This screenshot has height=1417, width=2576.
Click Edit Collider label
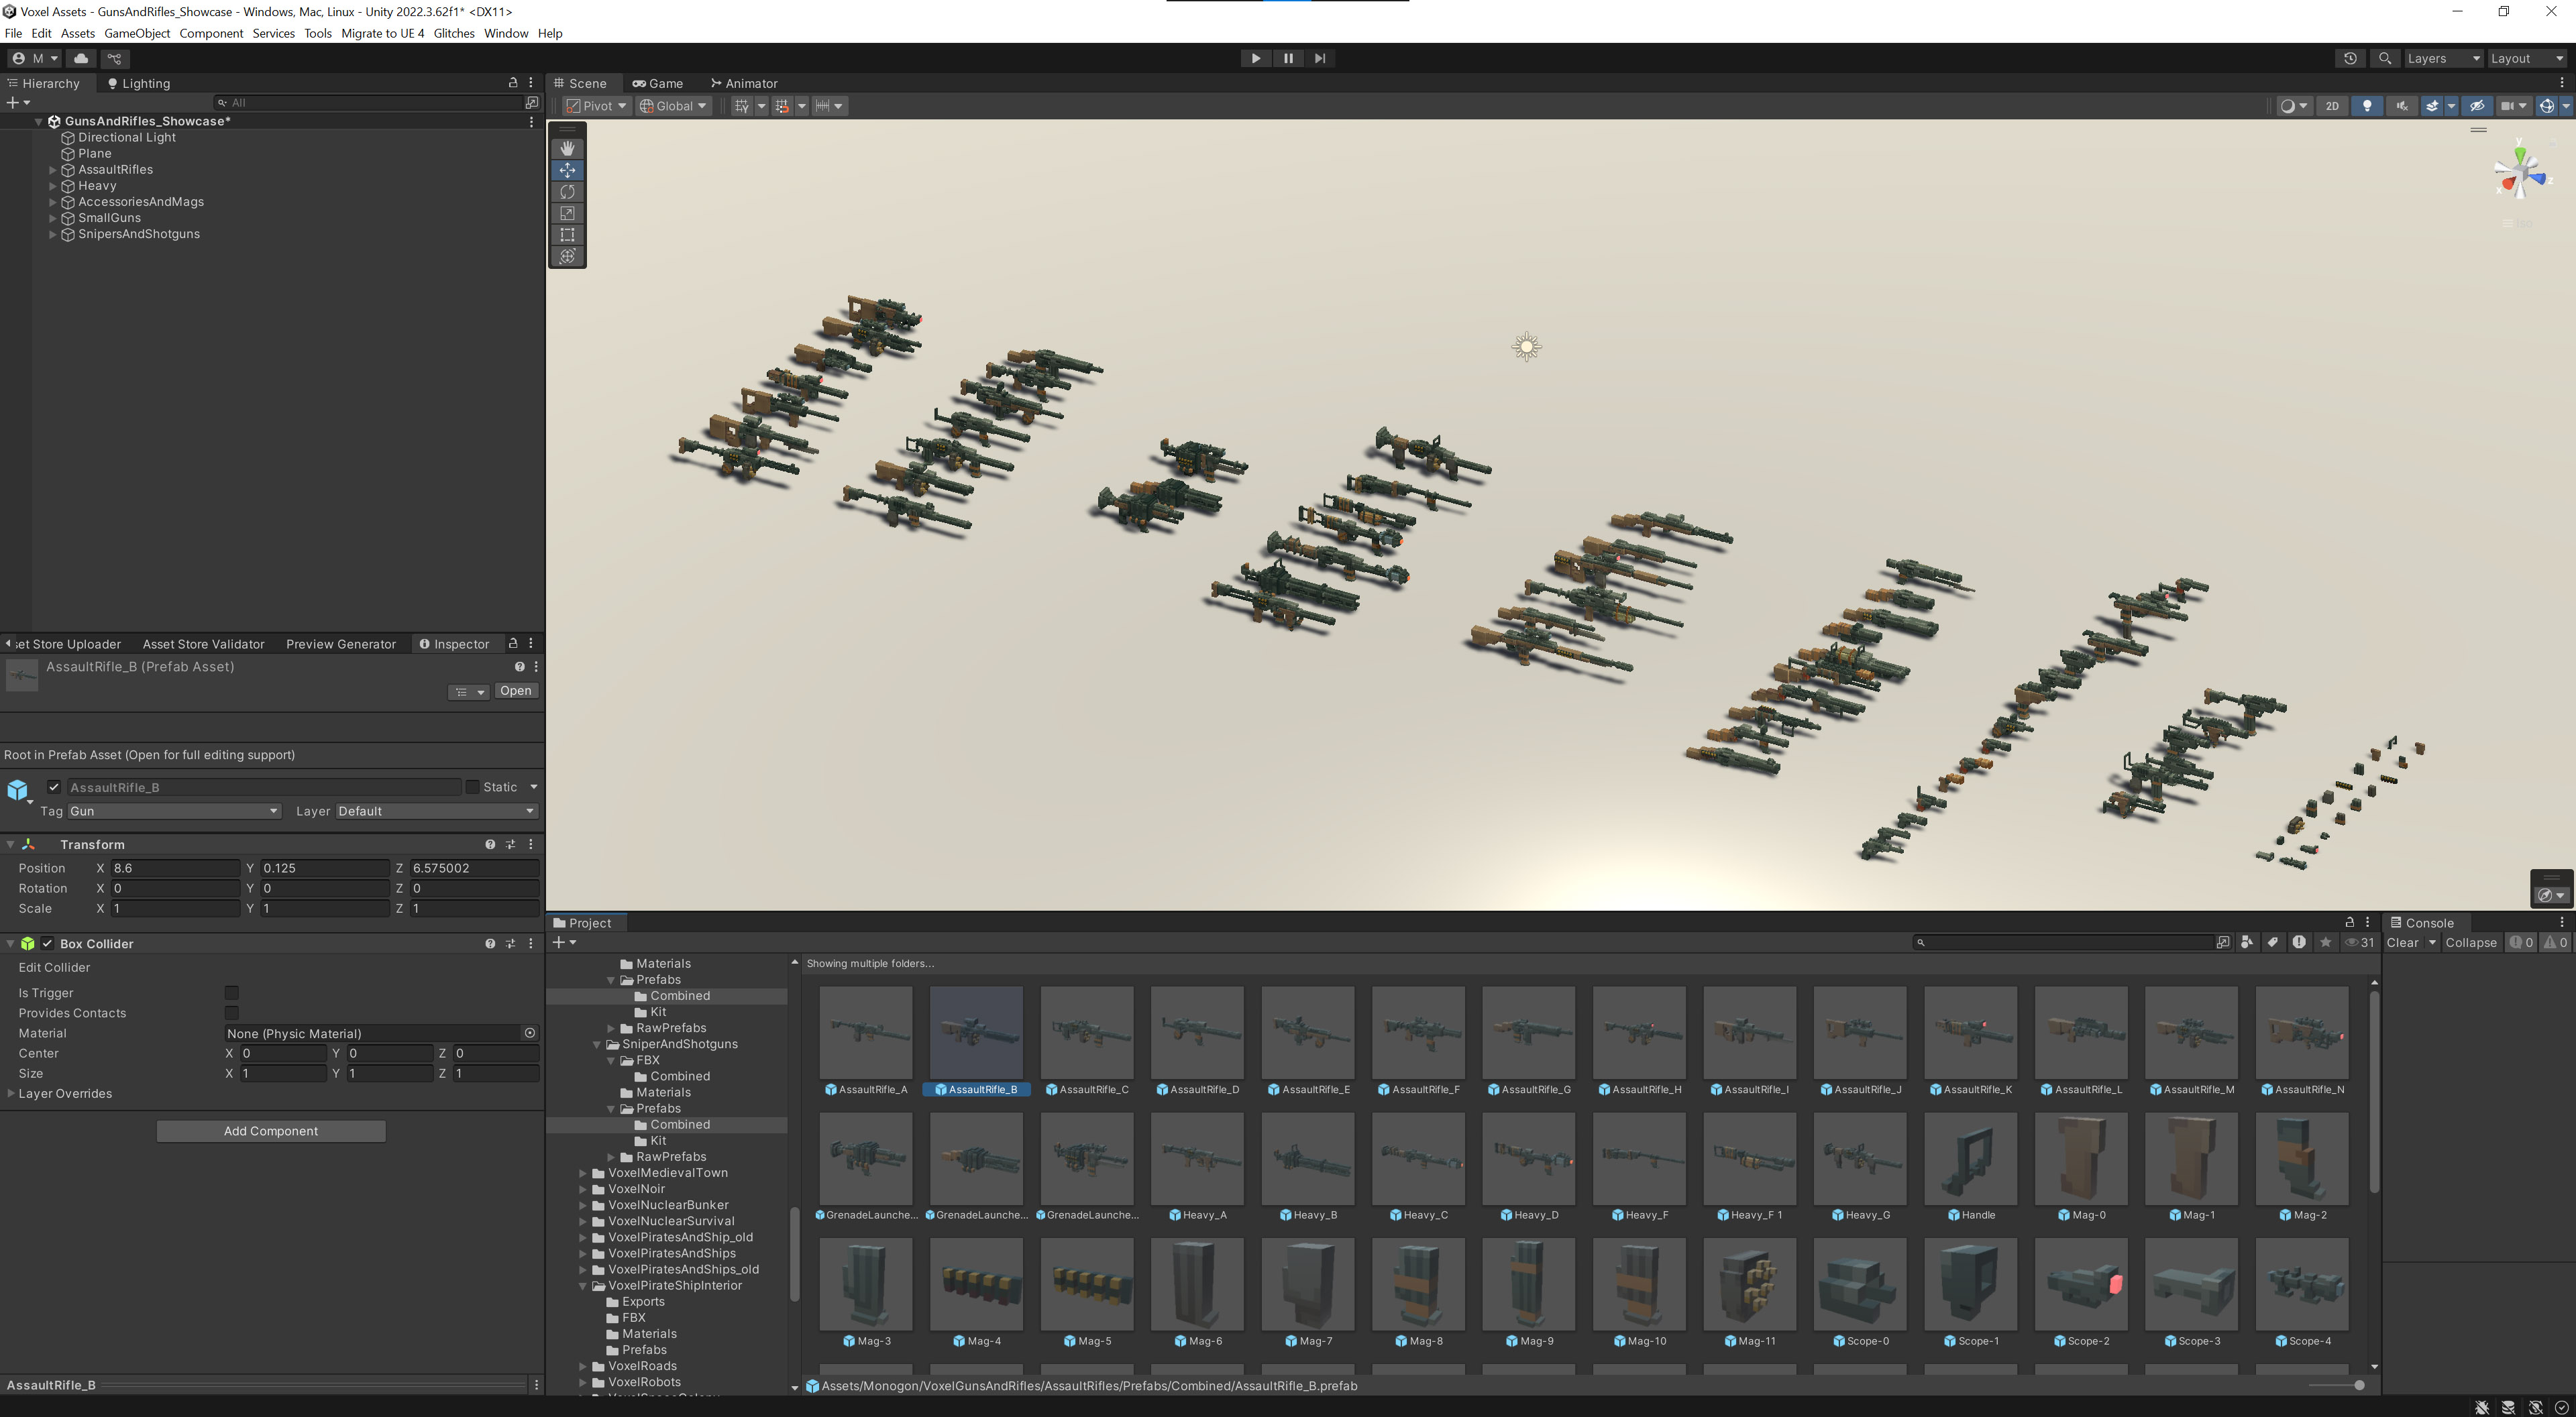pos(54,967)
